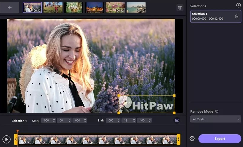243x147 pixels.
Task: Delete Selection 1 with its trash icon
Action: coord(237,16)
